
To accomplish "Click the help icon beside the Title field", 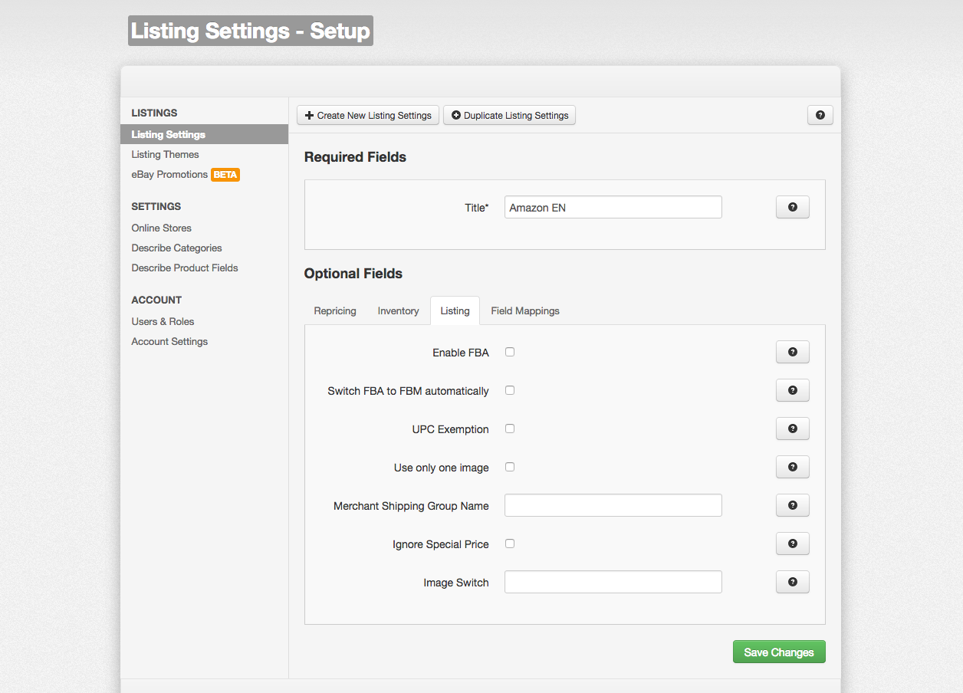I will click(793, 207).
